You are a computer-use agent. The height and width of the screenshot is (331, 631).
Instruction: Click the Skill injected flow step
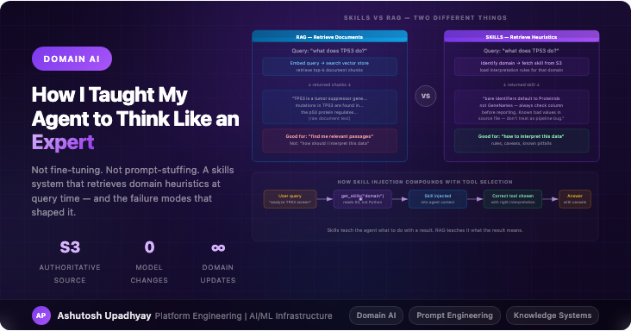438,199
